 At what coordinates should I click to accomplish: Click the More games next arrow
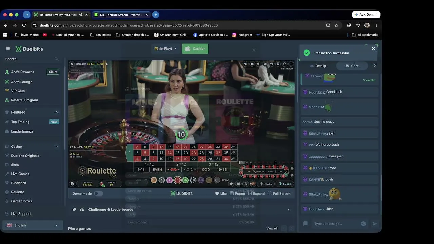[291, 229]
